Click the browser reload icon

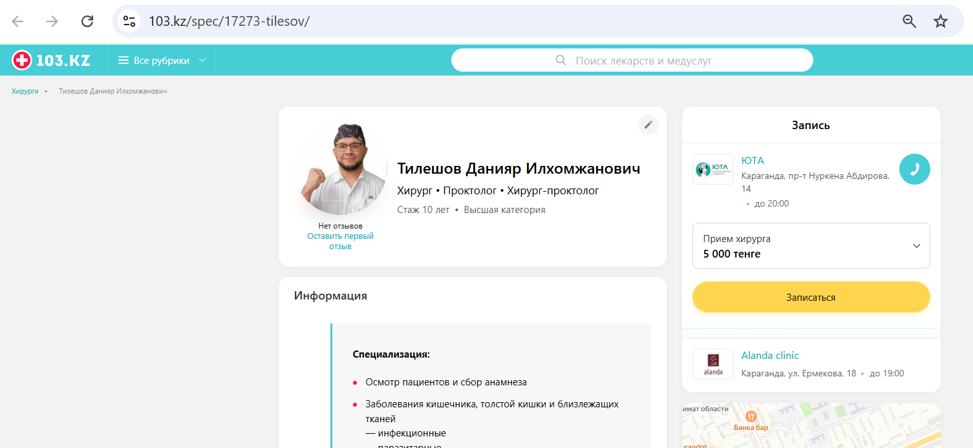click(x=87, y=21)
